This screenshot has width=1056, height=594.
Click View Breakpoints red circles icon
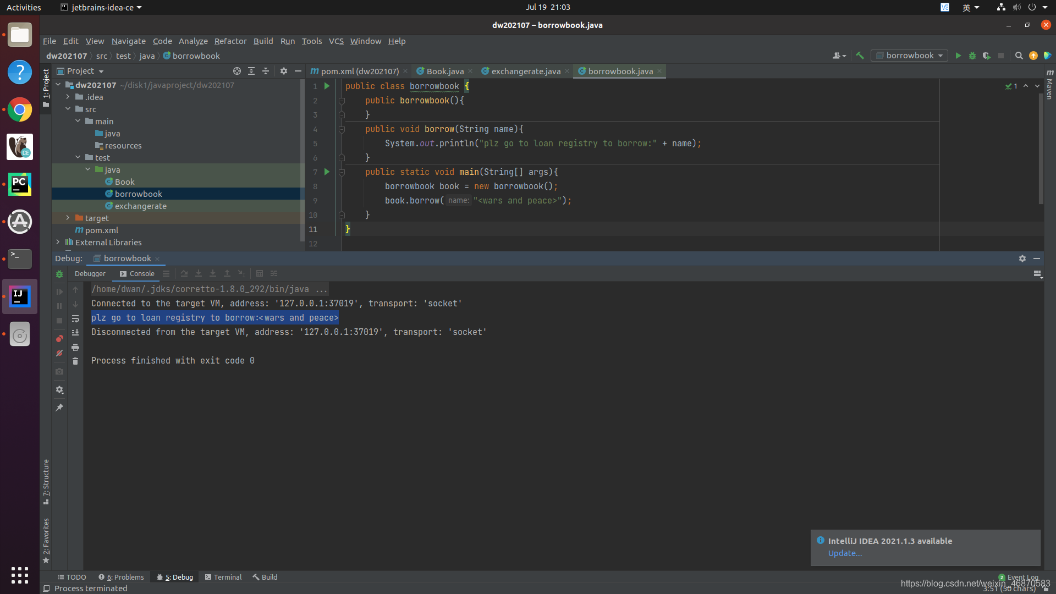click(x=59, y=339)
